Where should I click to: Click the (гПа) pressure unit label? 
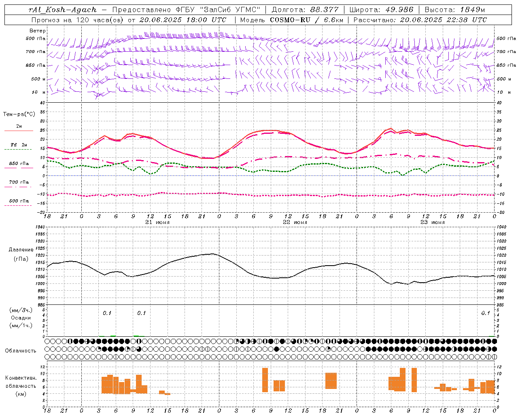click(x=21, y=259)
